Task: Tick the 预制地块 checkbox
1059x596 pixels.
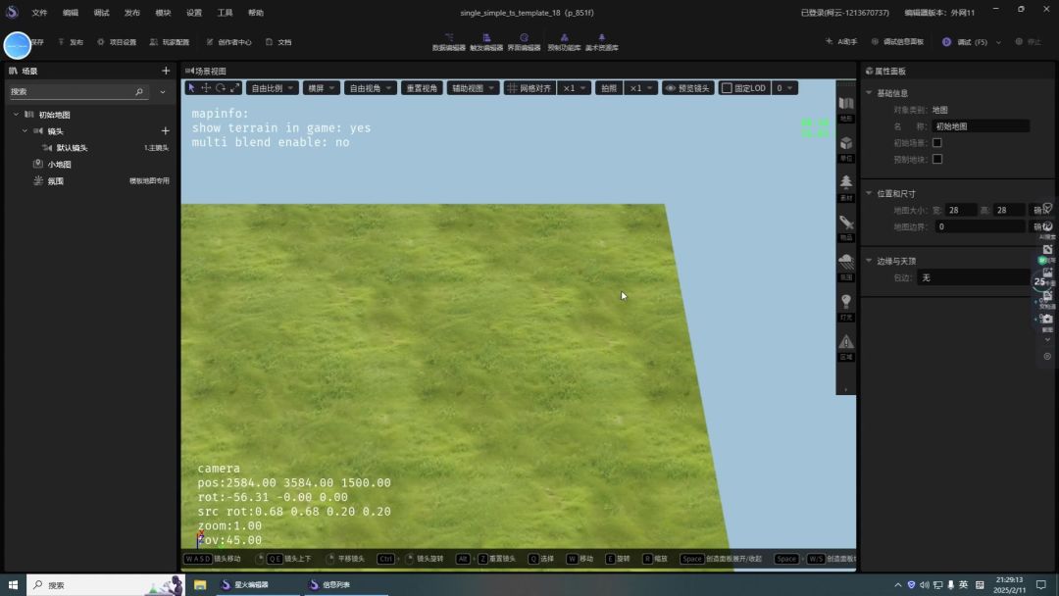Action: [x=936, y=159]
